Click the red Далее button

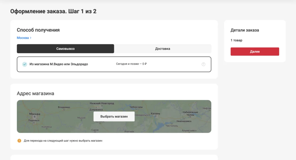(255, 52)
